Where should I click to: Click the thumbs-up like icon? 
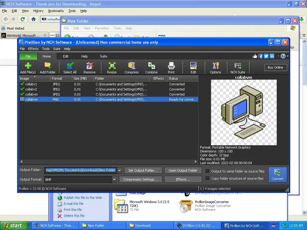[255, 56]
